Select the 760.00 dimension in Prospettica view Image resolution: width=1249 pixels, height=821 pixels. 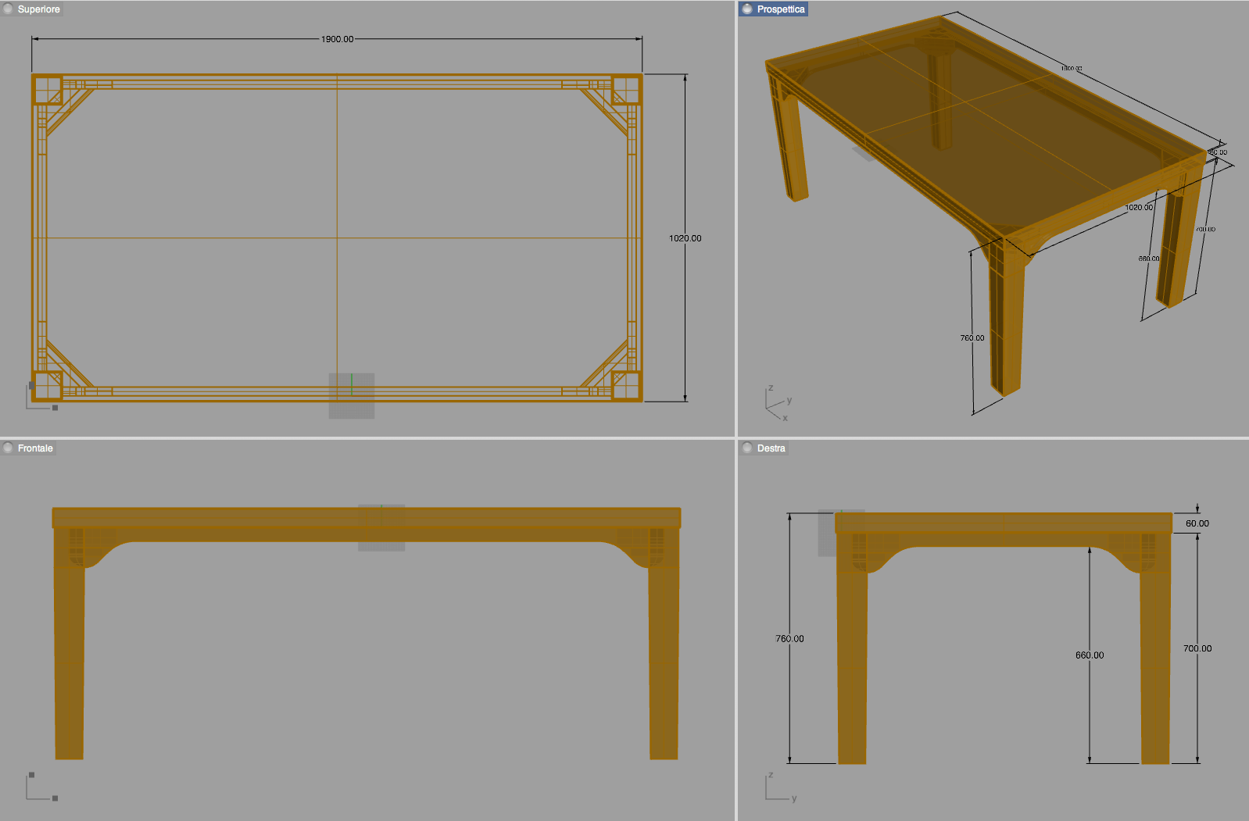tap(972, 338)
